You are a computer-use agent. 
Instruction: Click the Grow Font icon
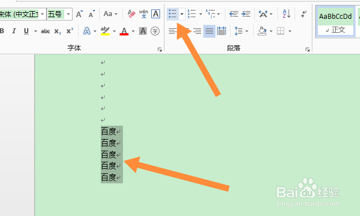tap(79, 14)
